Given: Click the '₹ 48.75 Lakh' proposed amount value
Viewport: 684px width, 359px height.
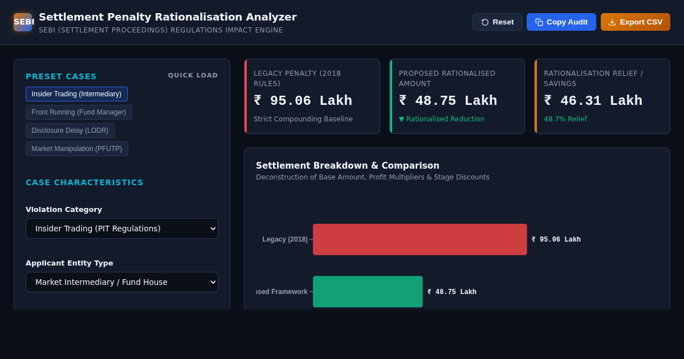Looking at the screenshot, I should (x=448, y=101).
